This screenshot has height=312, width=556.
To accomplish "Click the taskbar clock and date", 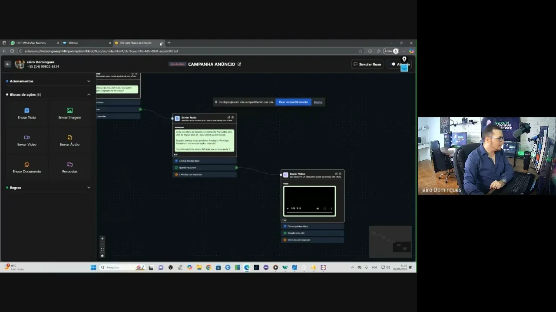I will point(400,267).
